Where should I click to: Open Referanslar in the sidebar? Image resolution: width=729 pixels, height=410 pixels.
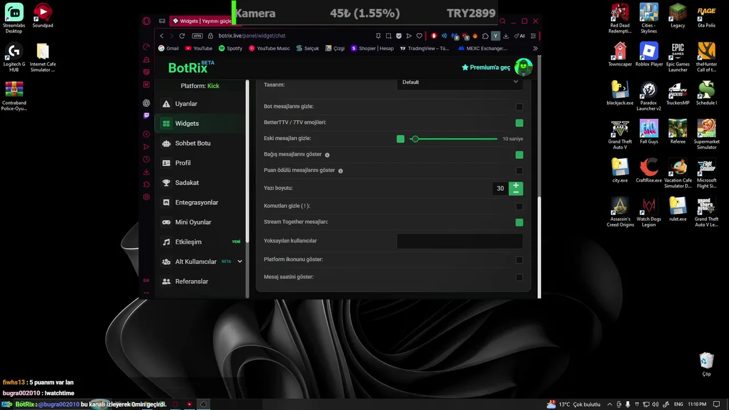(200, 281)
